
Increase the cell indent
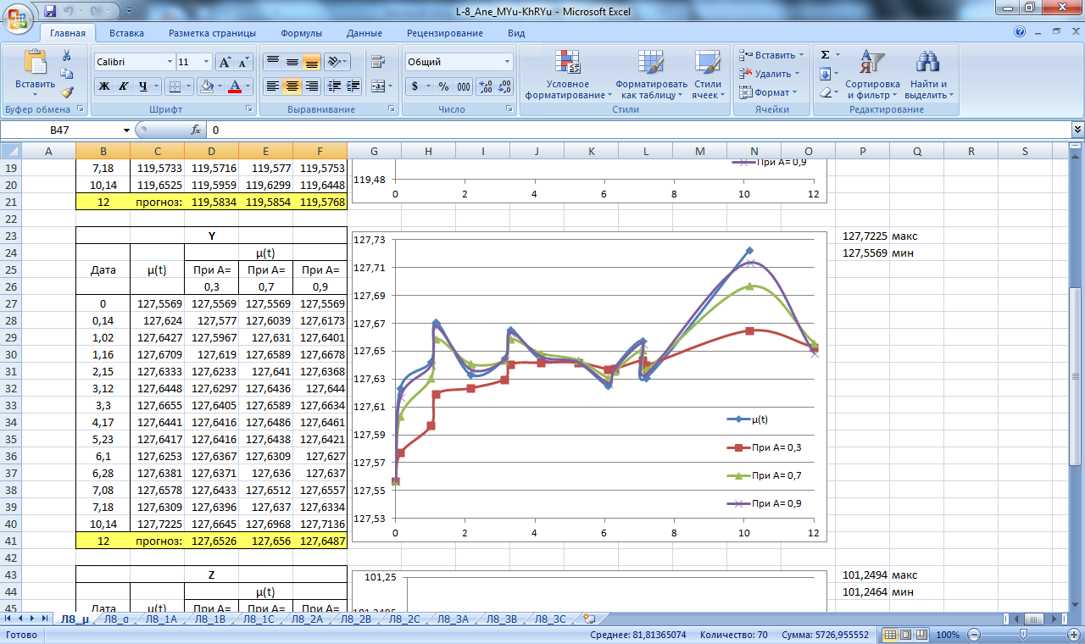click(353, 86)
